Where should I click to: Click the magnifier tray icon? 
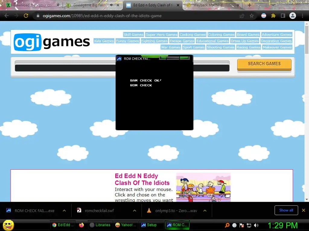pos(227,225)
